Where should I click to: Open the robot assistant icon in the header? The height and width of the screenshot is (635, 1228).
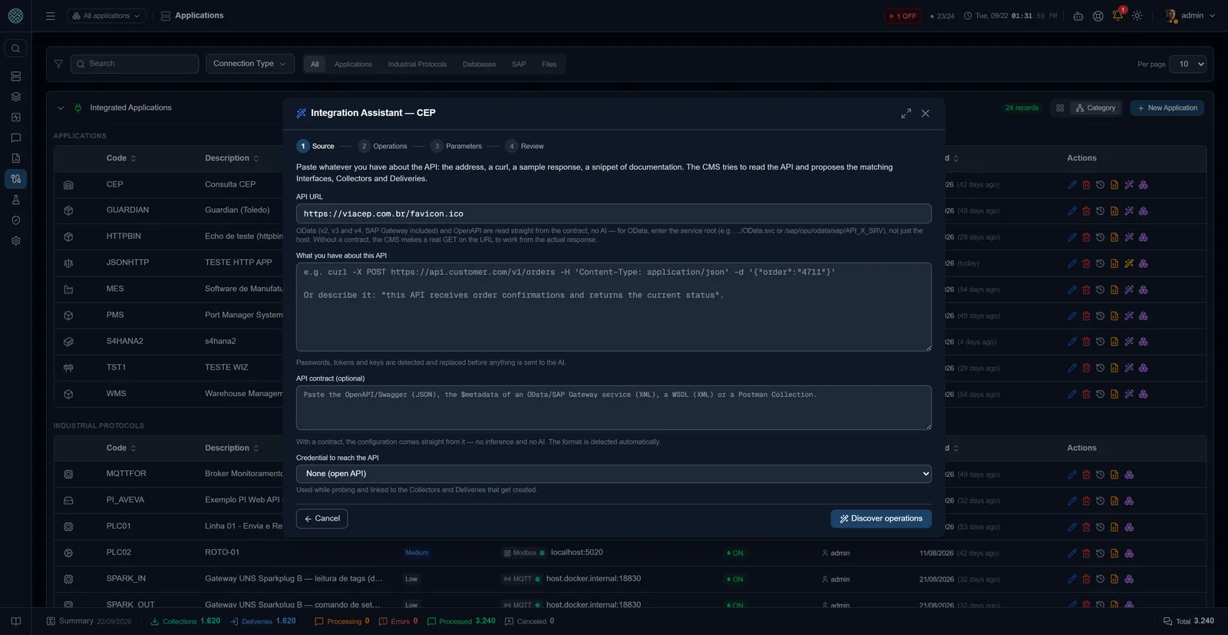coord(1078,15)
